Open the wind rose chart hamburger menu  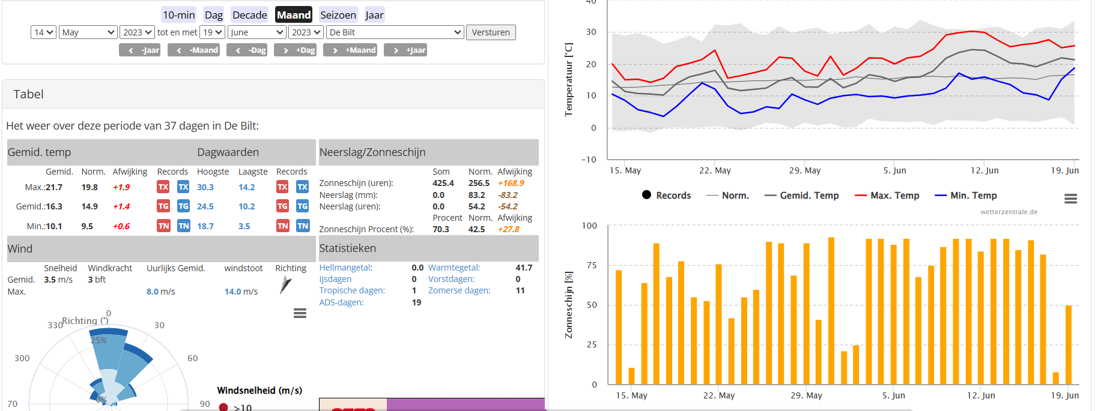coord(300,313)
